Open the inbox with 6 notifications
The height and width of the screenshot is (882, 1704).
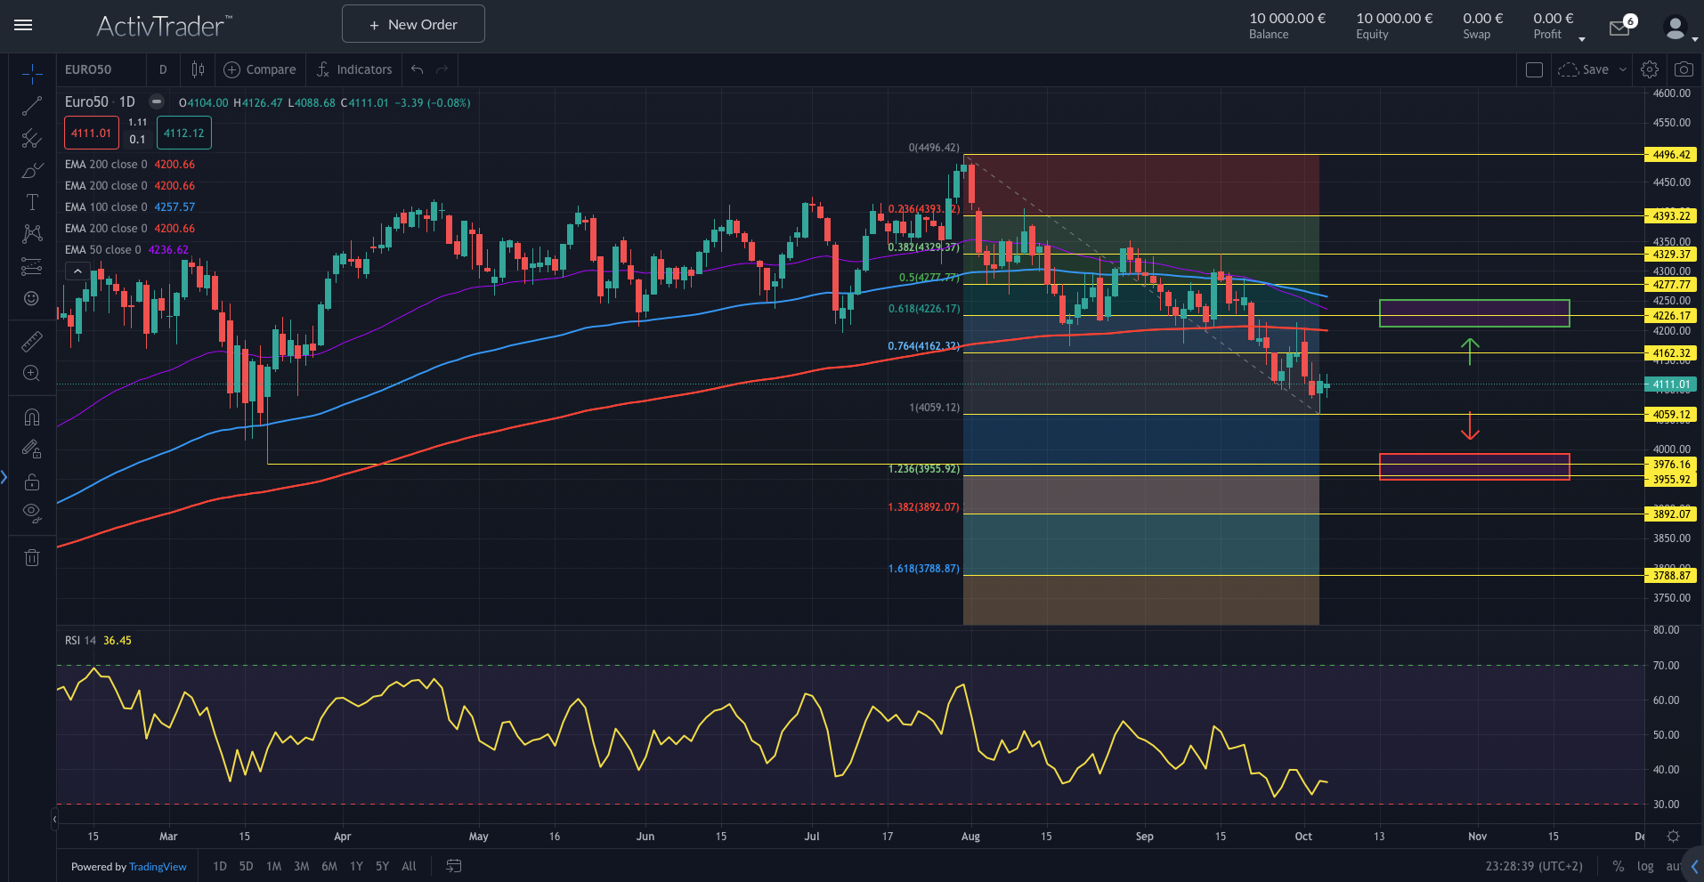1619,27
